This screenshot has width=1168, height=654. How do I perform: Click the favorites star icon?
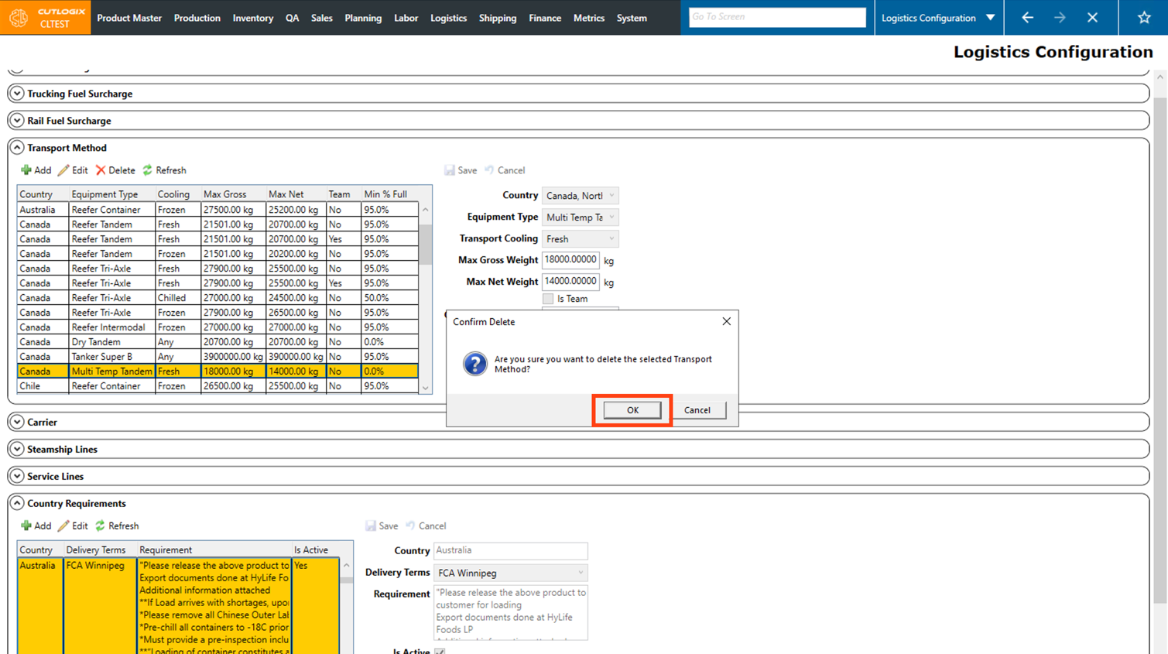(1143, 17)
